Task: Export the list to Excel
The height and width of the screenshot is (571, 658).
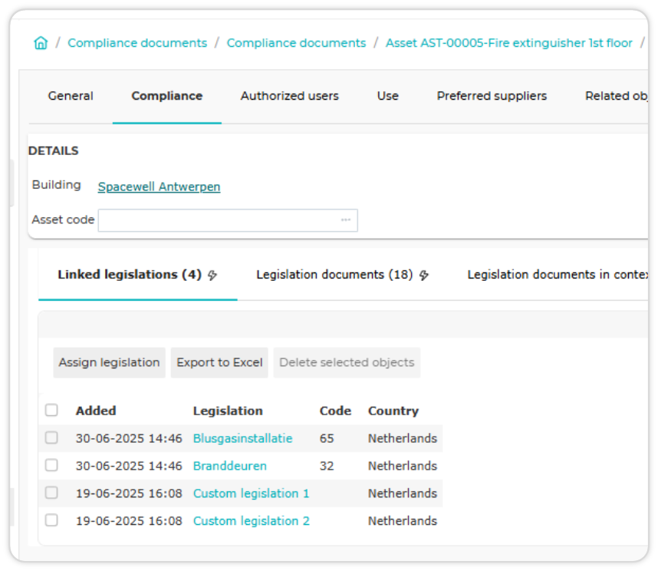Action: click(x=219, y=363)
